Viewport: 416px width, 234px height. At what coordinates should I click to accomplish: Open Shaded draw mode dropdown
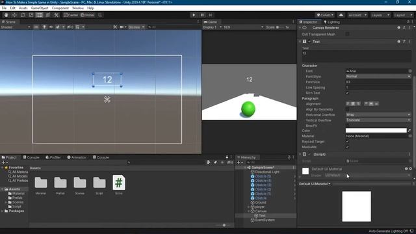tap(16, 27)
